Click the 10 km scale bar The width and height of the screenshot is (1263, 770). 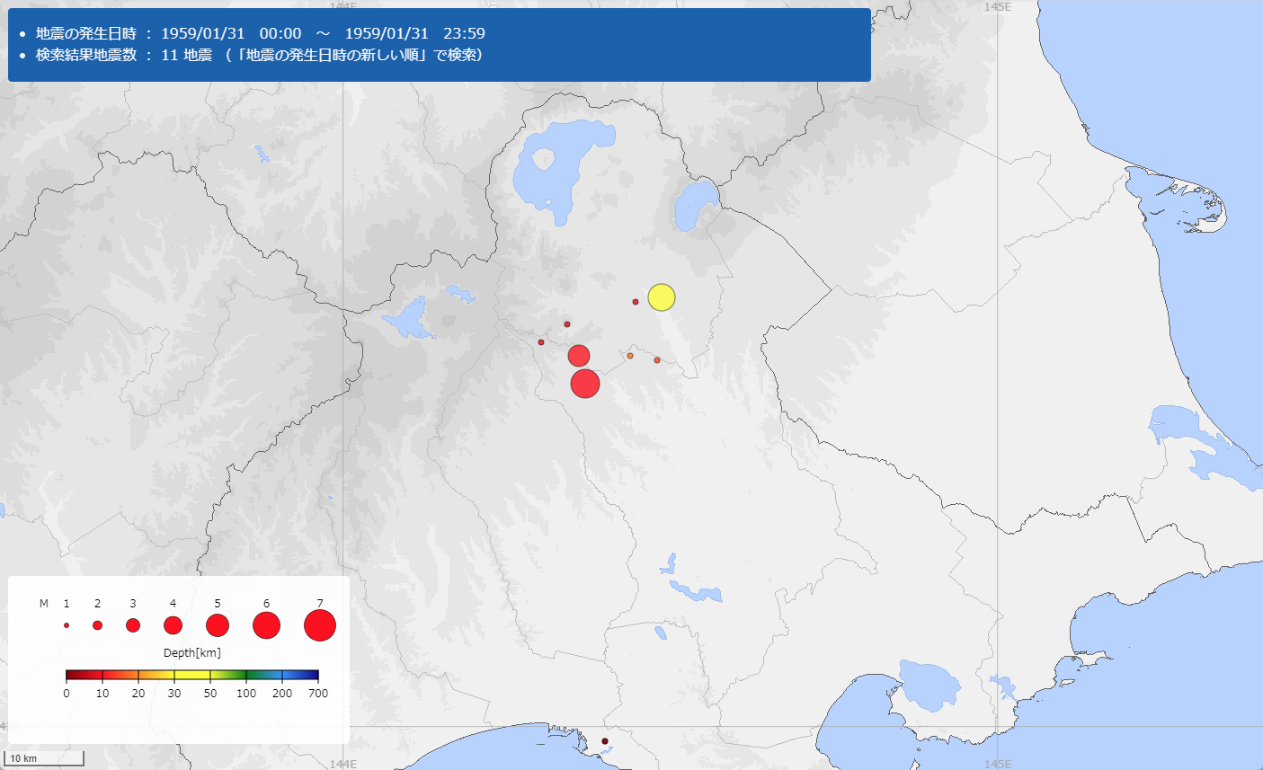(45, 758)
